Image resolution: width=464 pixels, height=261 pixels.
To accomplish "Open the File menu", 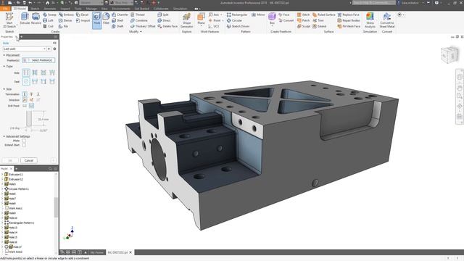I will pyautogui.click(x=5, y=9).
